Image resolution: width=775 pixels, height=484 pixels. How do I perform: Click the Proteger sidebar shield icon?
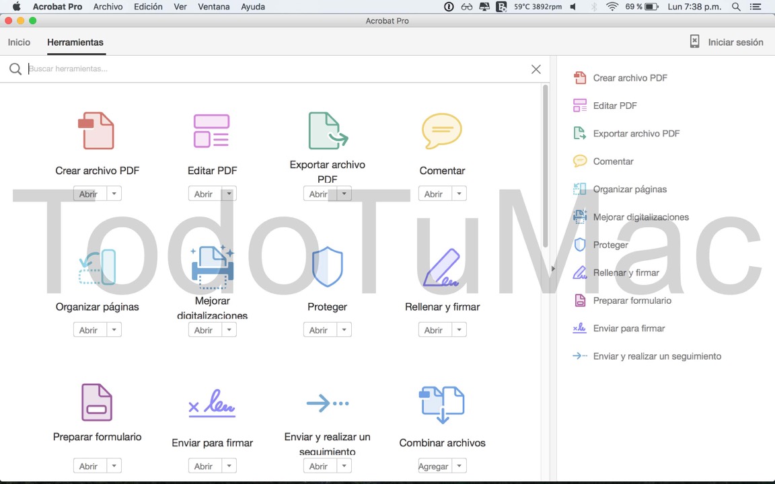tap(579, 245)
